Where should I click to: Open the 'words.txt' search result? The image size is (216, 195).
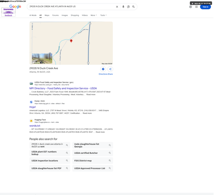click(35, 126)
